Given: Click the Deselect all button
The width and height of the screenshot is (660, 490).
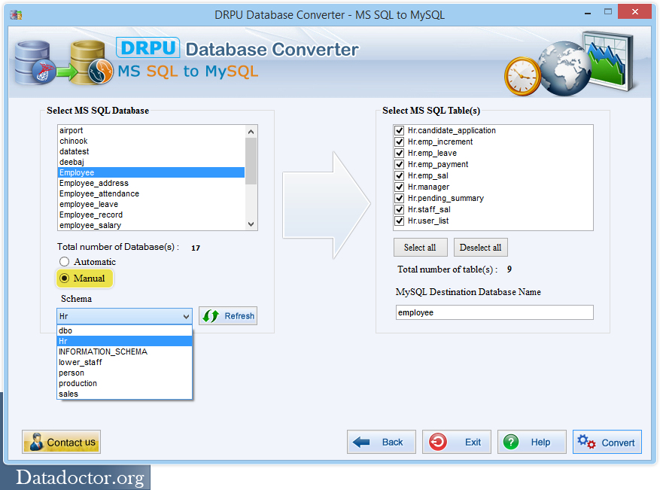Looking at the screenshot, I should coord(480,248).
